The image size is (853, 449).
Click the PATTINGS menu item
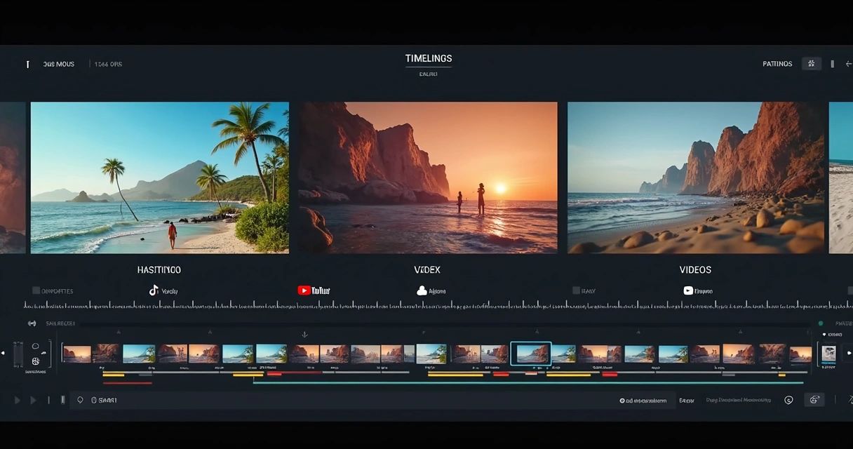tap(777, 64)
